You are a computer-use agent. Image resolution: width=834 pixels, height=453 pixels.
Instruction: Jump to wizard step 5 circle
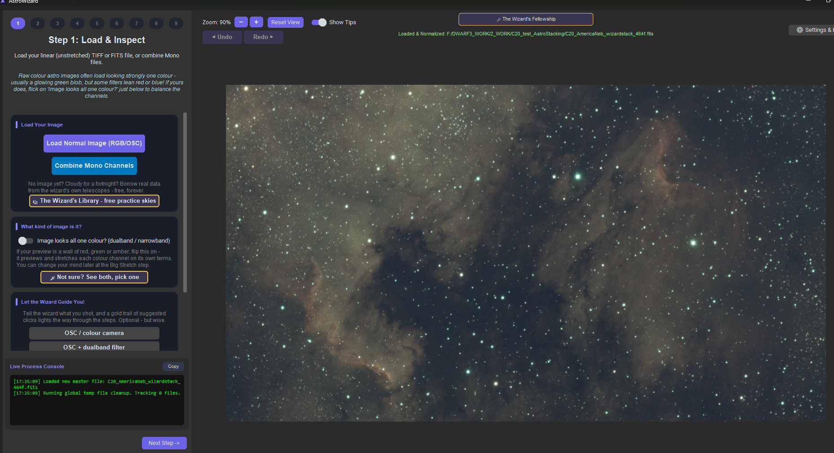[97, 23]
